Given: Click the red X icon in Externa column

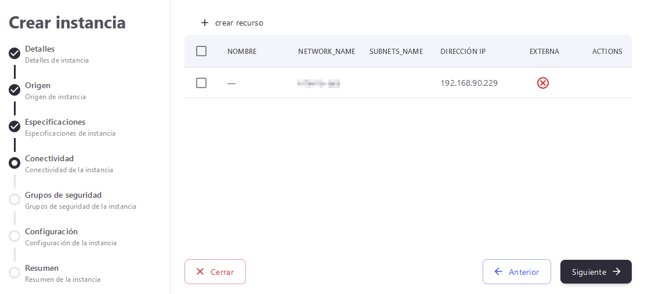Looking at the screenshot, I should [543, 83].
